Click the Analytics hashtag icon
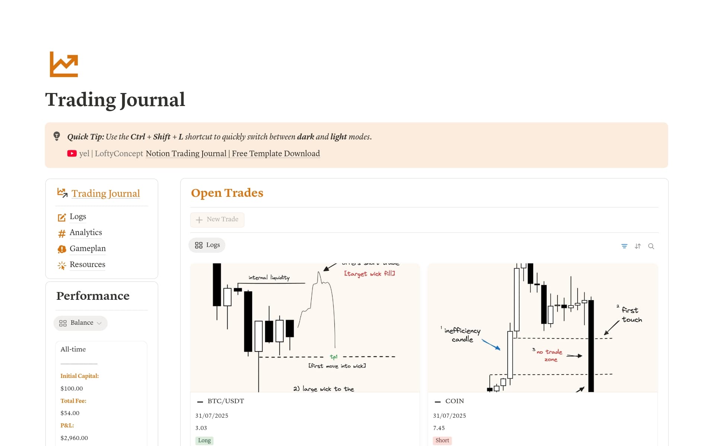The image size is (715, 446). [x=62, y=233]
